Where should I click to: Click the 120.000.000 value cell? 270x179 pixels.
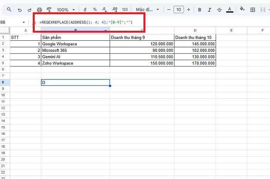(142, 44)
